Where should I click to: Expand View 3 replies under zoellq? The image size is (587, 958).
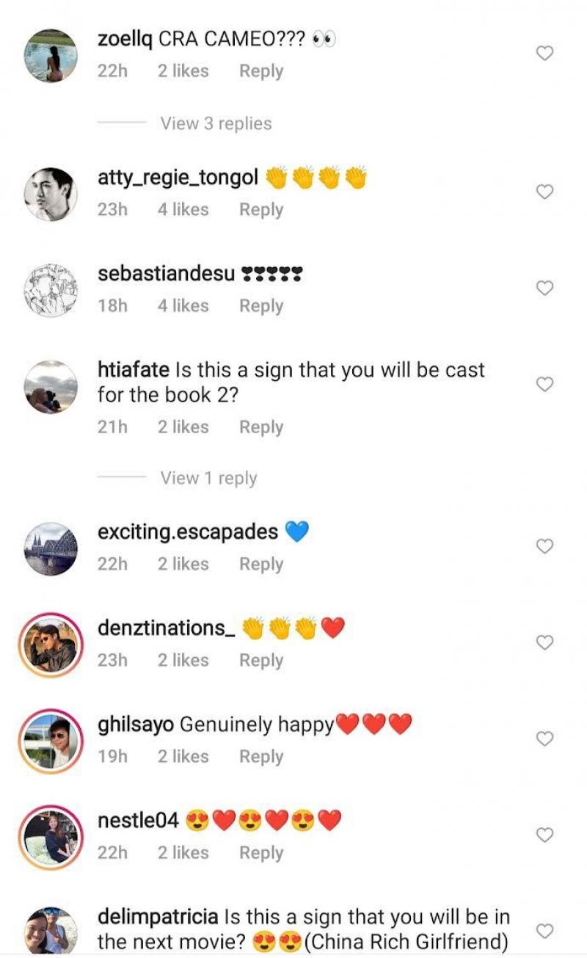click(x=216, y=123)
